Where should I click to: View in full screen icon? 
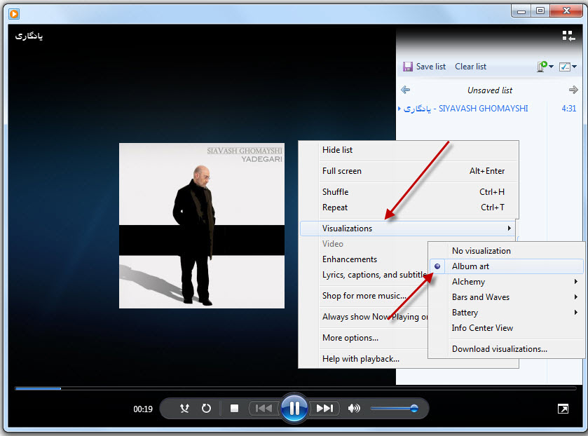563,409
